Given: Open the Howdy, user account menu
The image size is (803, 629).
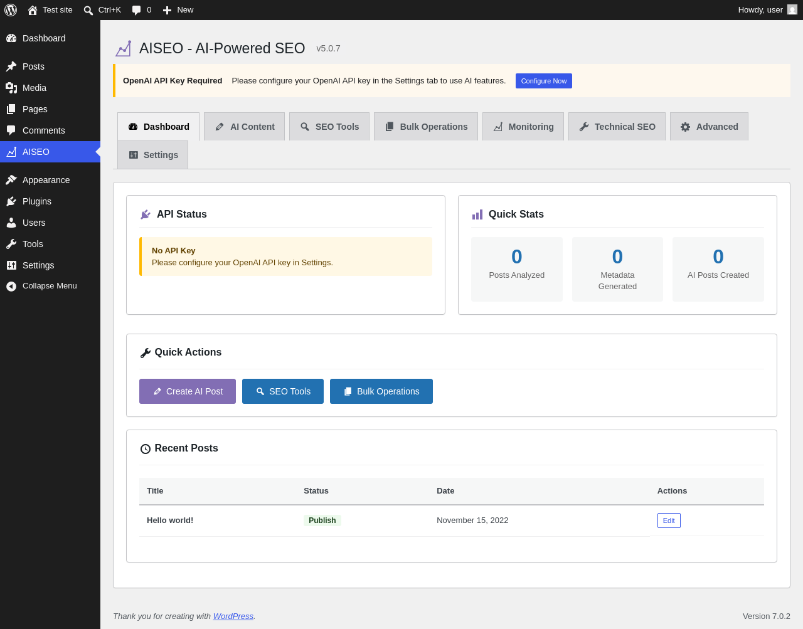Looking at the screenshot, I should tap(767, 10).
